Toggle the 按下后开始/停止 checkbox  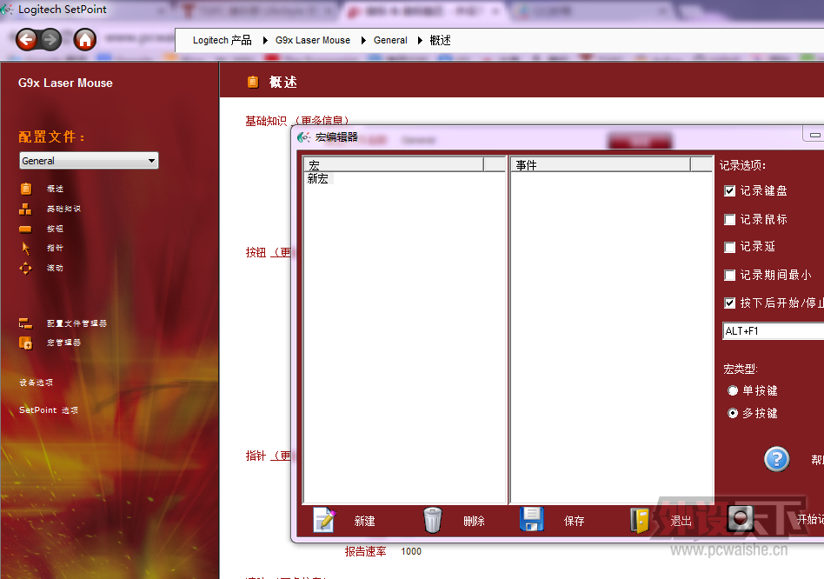[729, 303]
